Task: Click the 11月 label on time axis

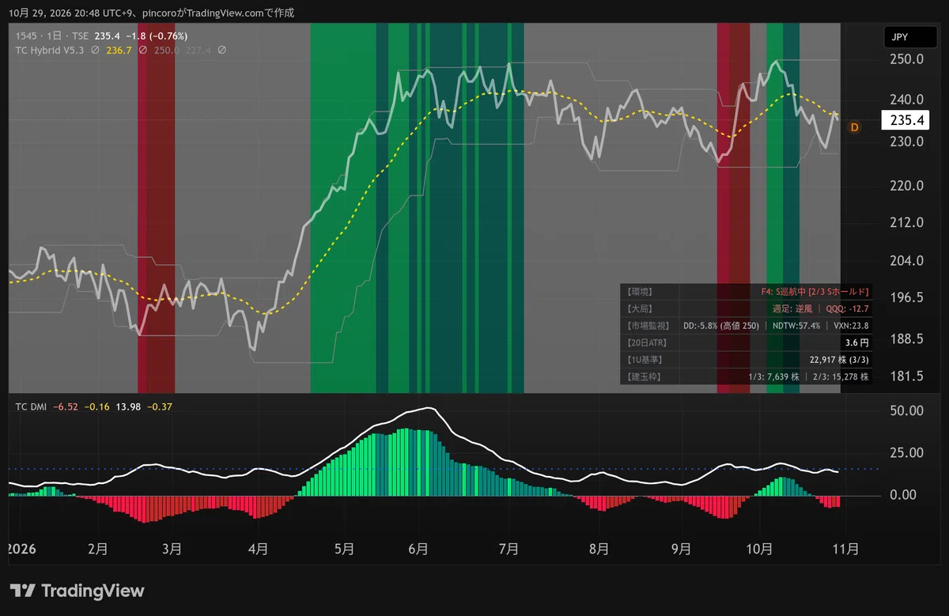Action: point(845,548)
